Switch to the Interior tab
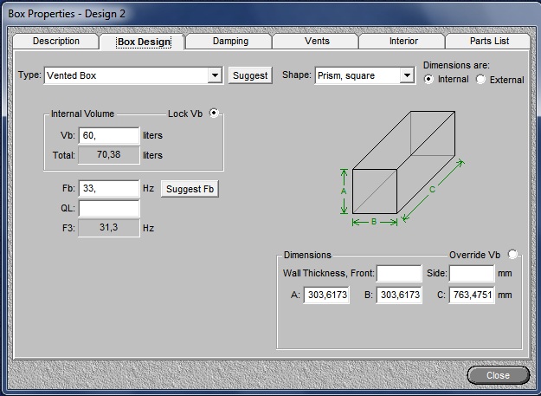This screenshot has height=396, width=541. tap(403, 42)
